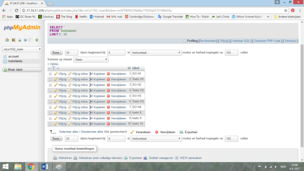Check the checkbox for row Toets H3
Screen dimensions: 304x171
(51, 102)
